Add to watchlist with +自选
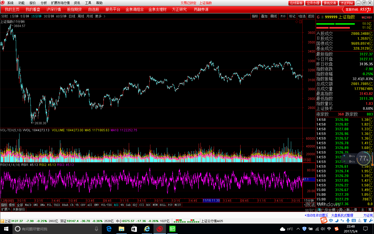 302,16
